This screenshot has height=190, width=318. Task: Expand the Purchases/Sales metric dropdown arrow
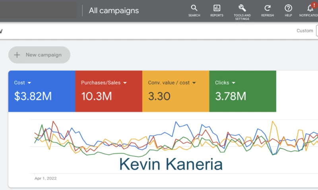pyautogui.click(x=125, y=83)
